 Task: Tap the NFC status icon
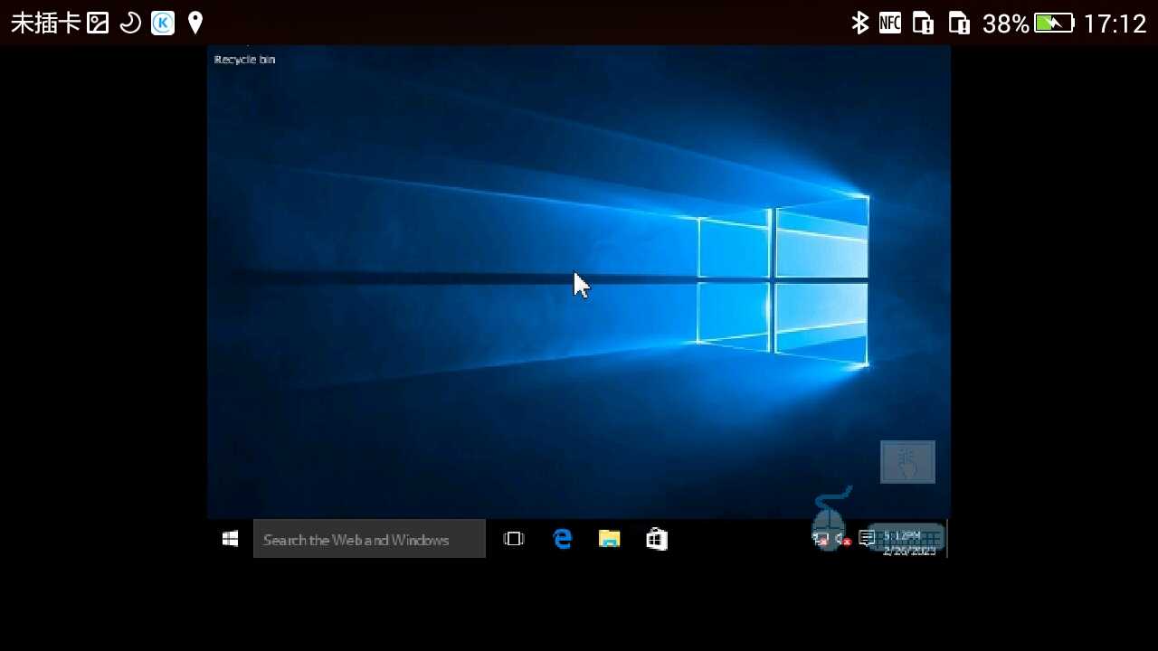pos(890,23)
